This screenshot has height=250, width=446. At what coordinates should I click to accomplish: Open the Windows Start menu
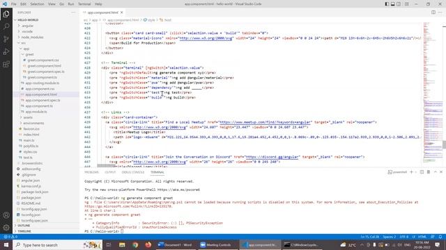(6, 245)
